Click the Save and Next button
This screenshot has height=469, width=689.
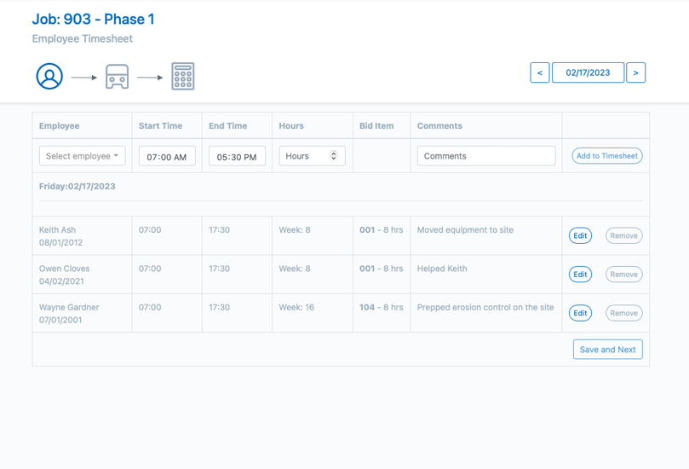607,350
